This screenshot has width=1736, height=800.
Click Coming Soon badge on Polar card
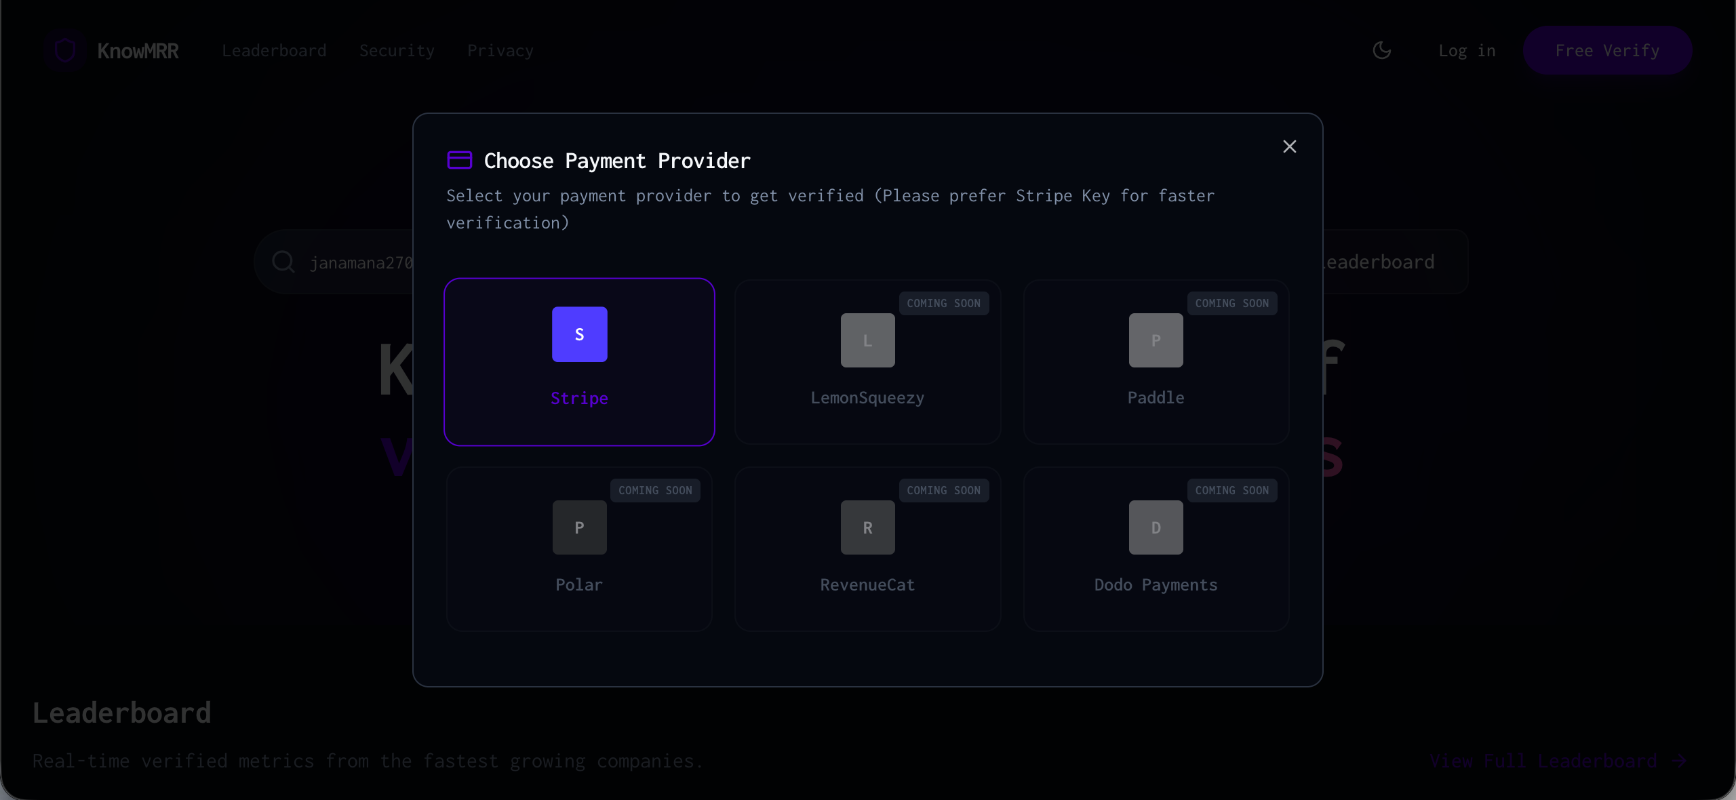point(655,490)
